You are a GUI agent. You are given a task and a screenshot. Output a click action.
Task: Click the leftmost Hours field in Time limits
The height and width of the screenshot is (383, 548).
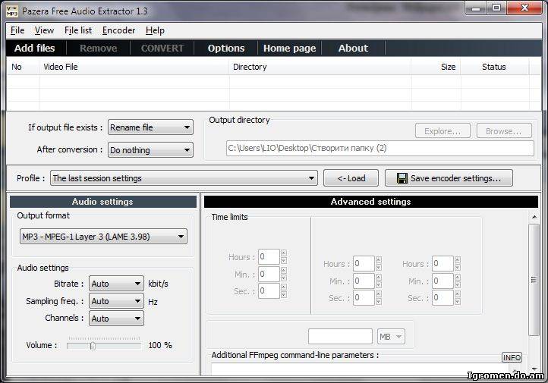coord(269,257)
